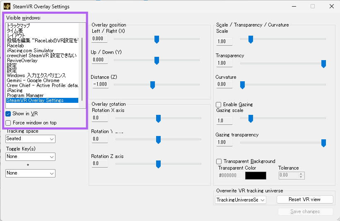The height and width of the screenshot is (221, 340).
Task: Click the Tolerance value field
Action: (x=289, y=175)
